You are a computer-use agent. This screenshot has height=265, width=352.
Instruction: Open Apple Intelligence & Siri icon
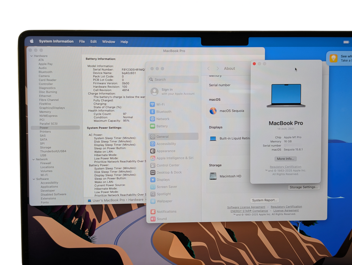coord(153,158)
